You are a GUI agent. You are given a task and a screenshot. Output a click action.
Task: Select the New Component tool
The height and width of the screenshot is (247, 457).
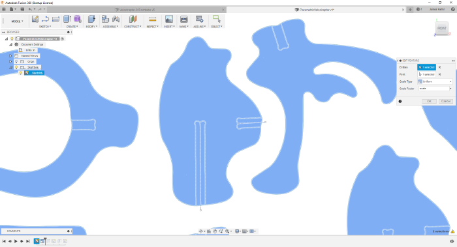click(x=105, y=19)
